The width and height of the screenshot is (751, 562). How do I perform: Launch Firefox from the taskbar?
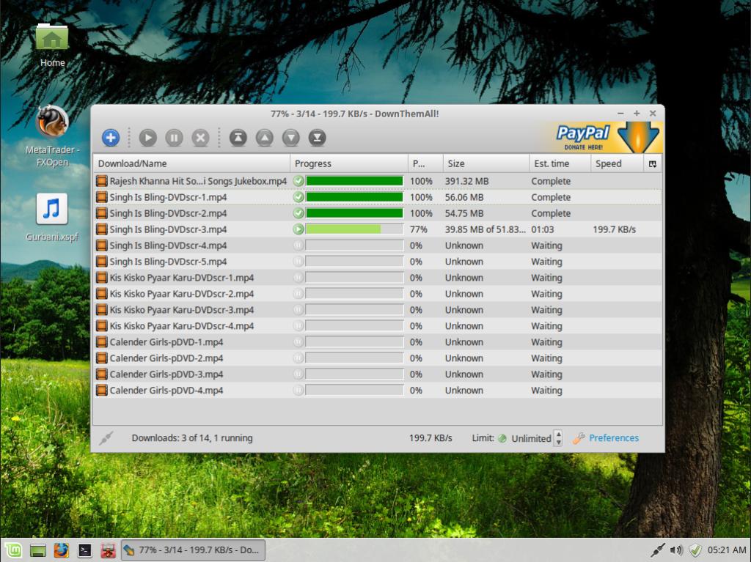[x=61, y=550]
